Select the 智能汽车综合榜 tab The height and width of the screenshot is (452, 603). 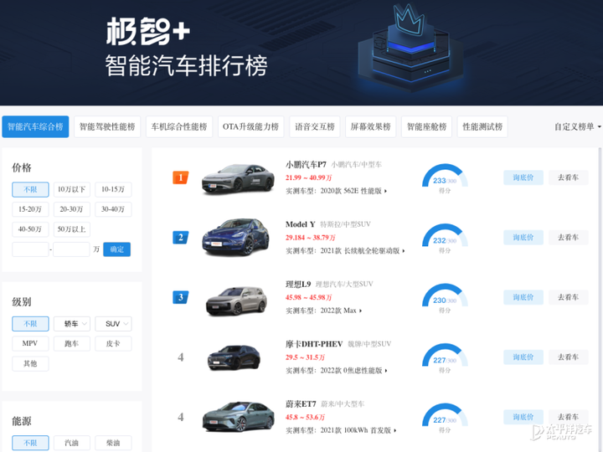35,126
